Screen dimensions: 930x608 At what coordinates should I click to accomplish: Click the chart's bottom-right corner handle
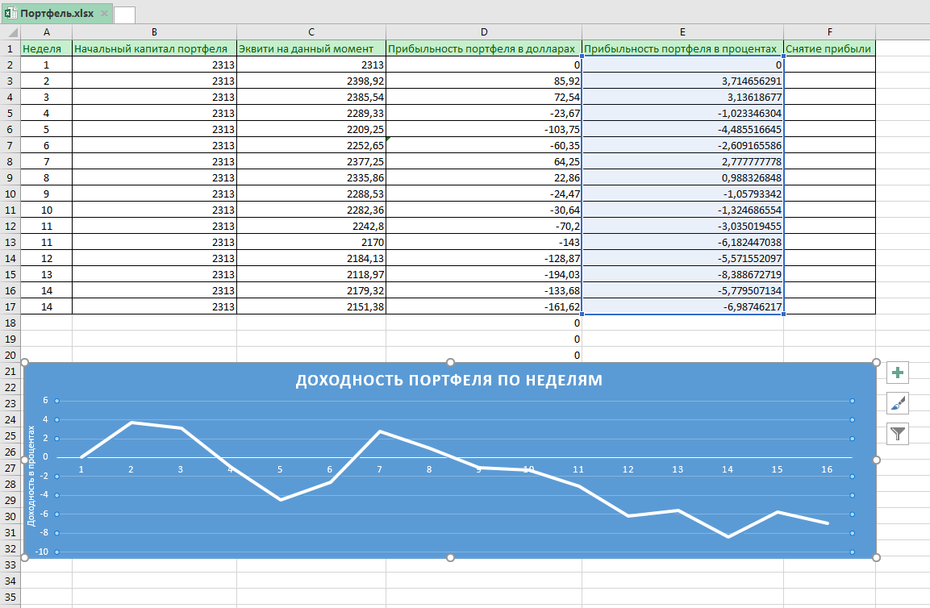pos(877,557)
